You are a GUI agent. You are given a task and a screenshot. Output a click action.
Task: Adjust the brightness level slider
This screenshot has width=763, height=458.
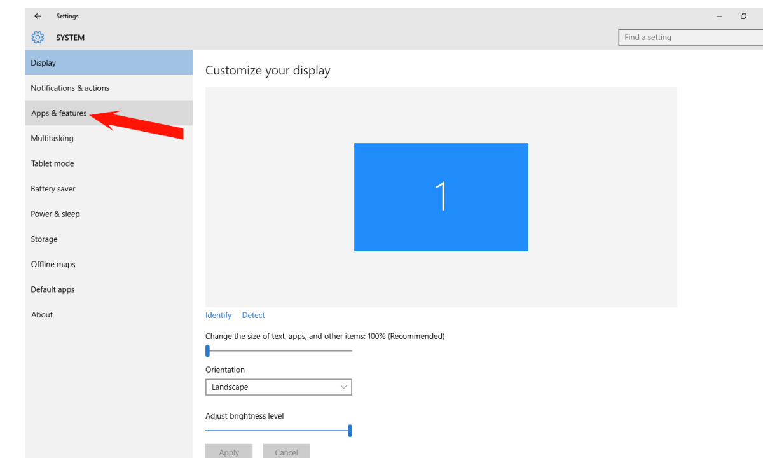(350, 431)
